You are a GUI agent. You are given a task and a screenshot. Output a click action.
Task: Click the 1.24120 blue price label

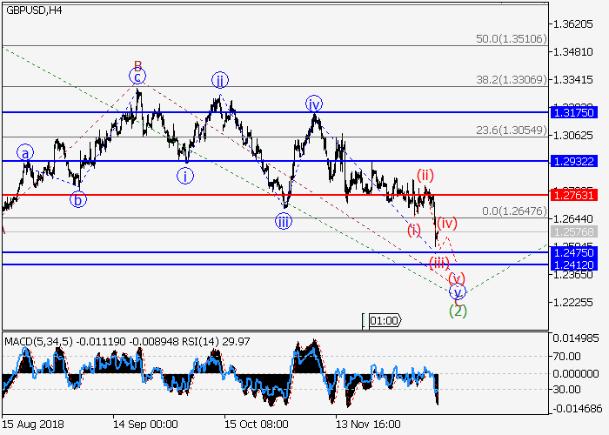[x=574, y=264]
